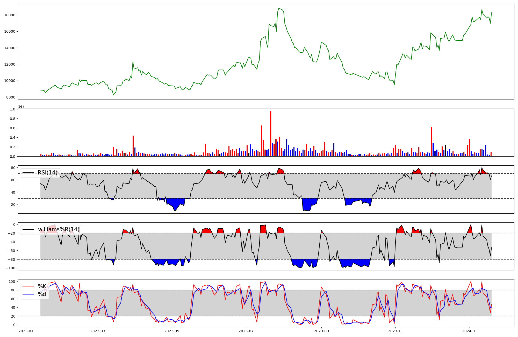Click the black line swatch beside RSI(14)
The image size is (518, 337).
tap(28, 173)
